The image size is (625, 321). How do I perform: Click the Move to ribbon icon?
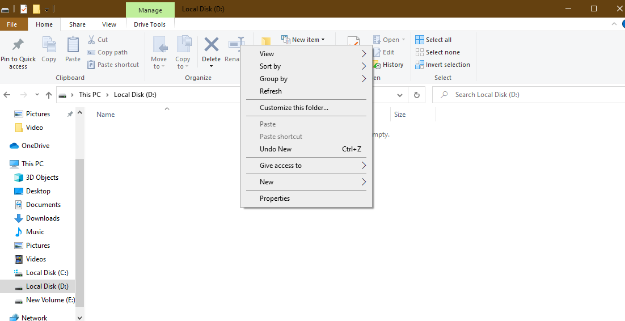pyautogui.click(x=159, y=45)
